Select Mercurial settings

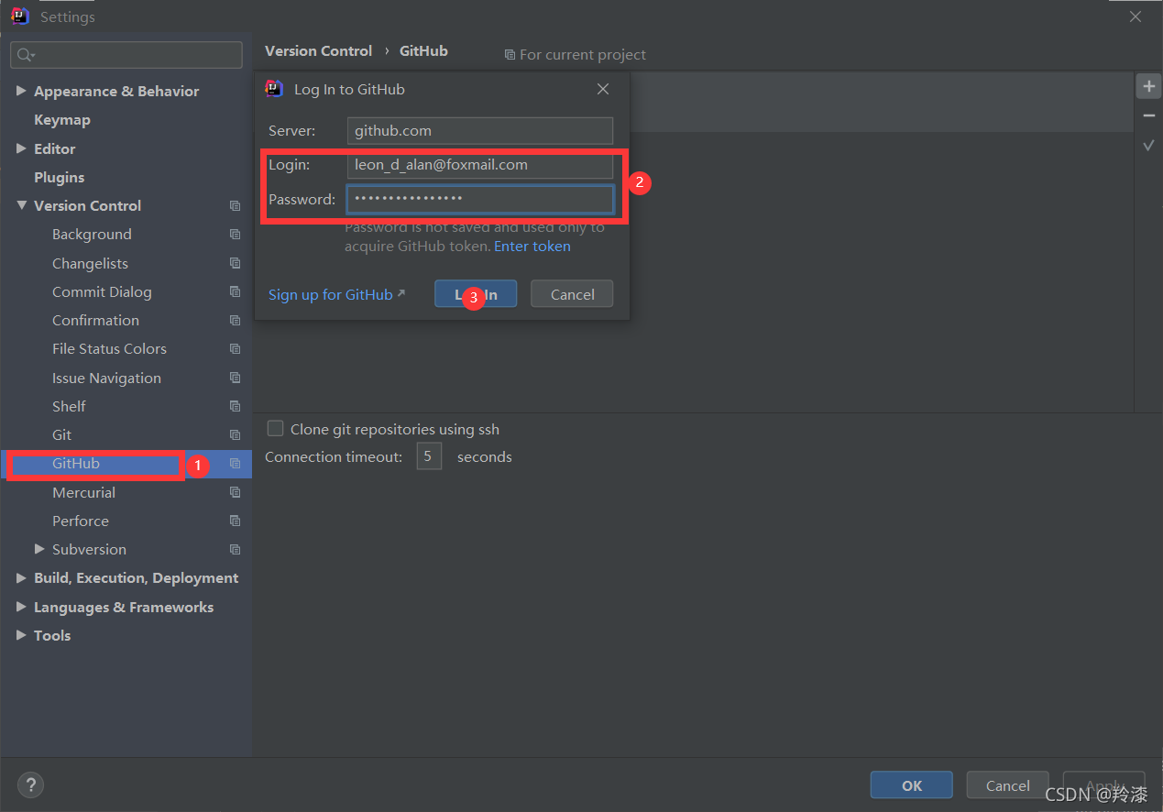tap(83, 492)
